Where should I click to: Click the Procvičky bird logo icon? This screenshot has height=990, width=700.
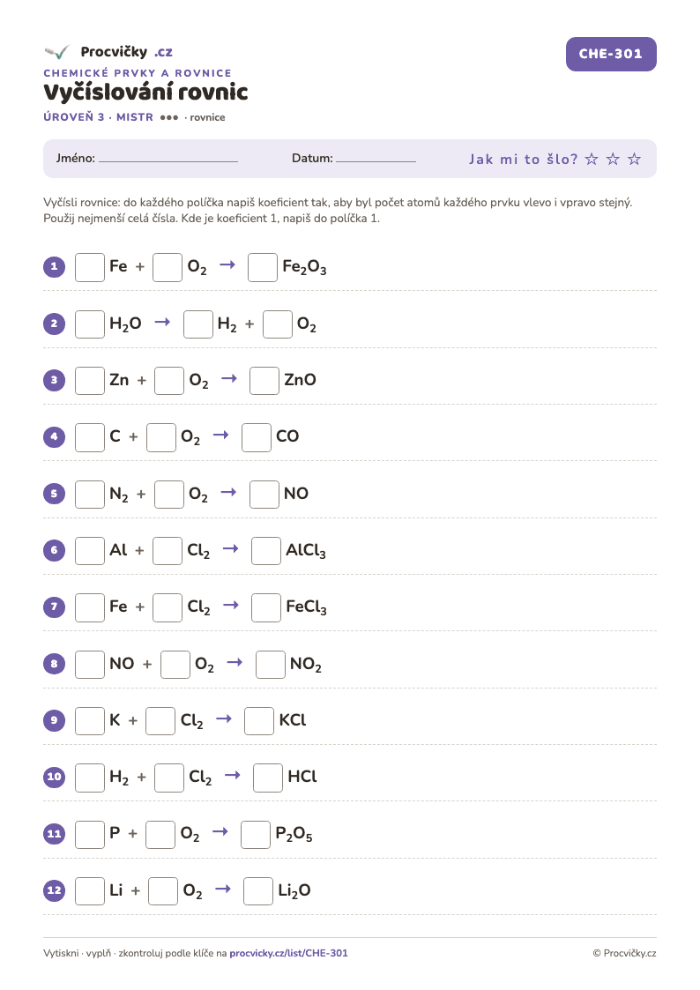pyautogui.click(x=56, y=52)
